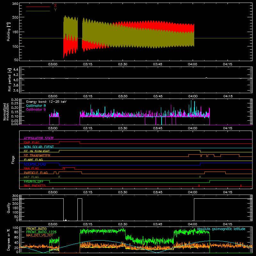This screenshot has height=256, width=256.
Task: Click the Roll period axis title
Action: (9, 80)
